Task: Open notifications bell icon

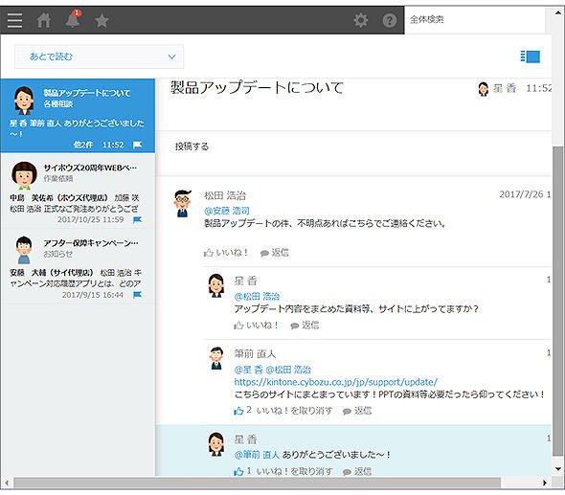Action: tap(73, 19)
